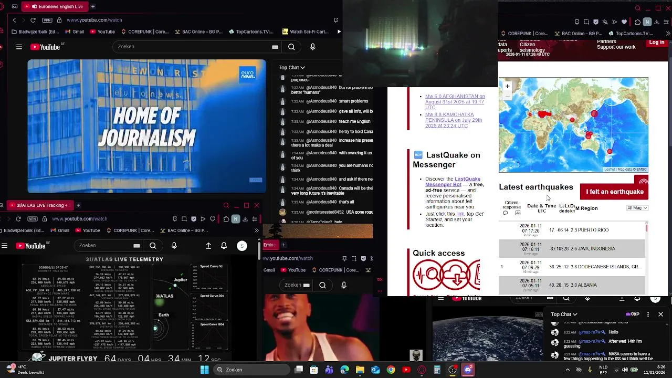Toggle VPN badge in 3I/ATLAS window
The height and width of the screenshot is (378, 672).
click(33, 219)
